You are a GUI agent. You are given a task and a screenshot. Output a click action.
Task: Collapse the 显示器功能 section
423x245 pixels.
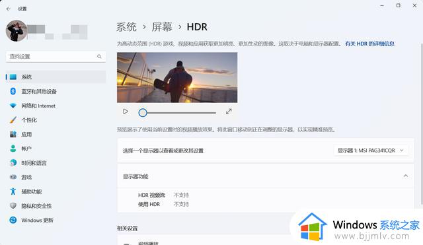coord(405,176)
